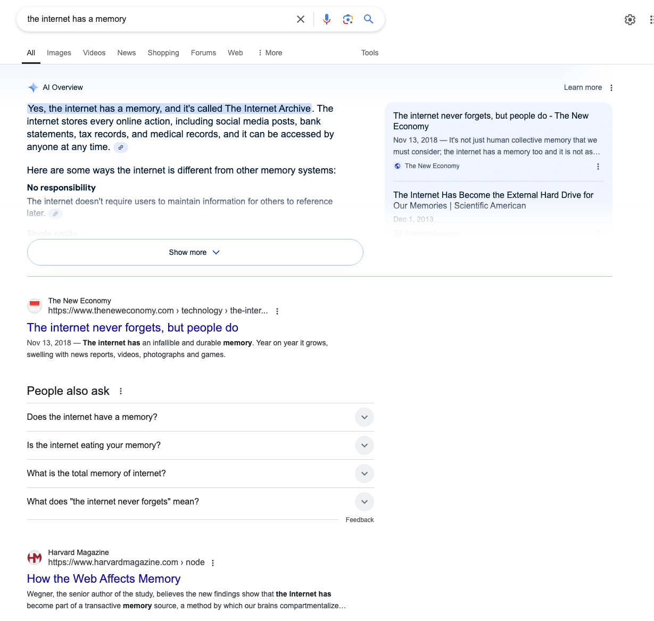This screenshot has height=621, width=654.
Task: Click The New Economy globe favicon in source card
Action: coord(398,166)
